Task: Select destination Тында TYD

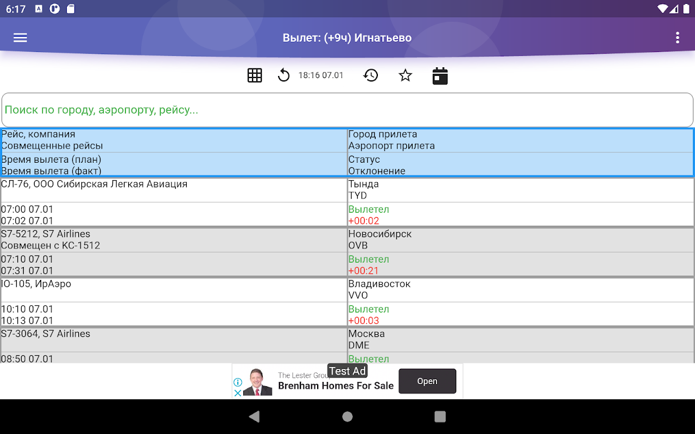Action: [521, 190]
